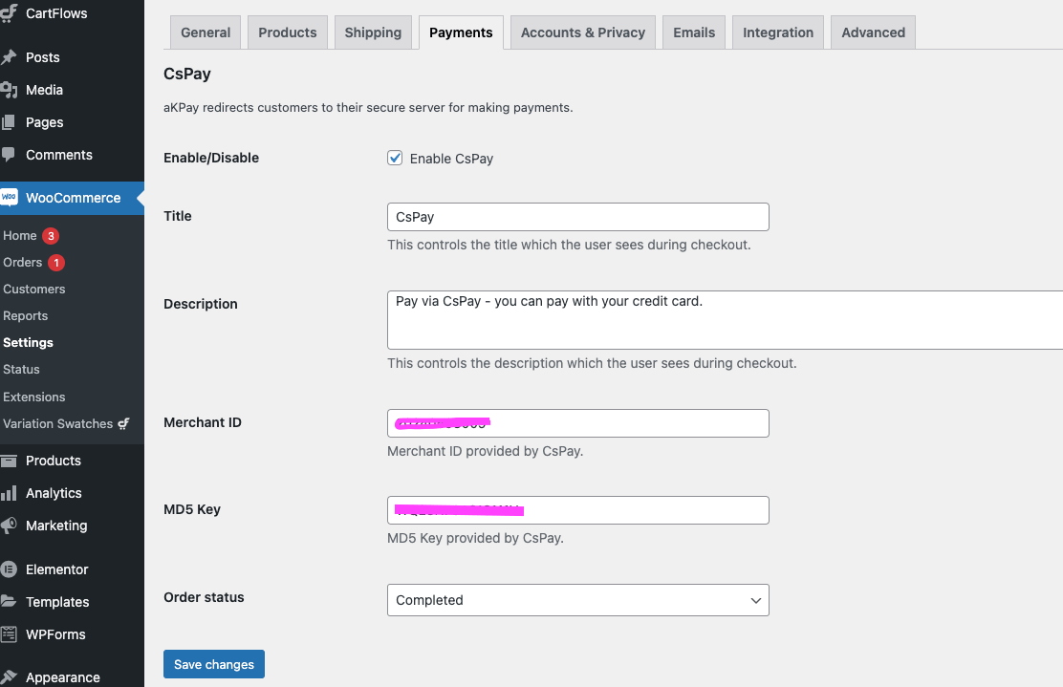The image size is (1063, 687).
Task: Click the Elementor logo icon
Action: pyautogui.click(x=9, y=569)
